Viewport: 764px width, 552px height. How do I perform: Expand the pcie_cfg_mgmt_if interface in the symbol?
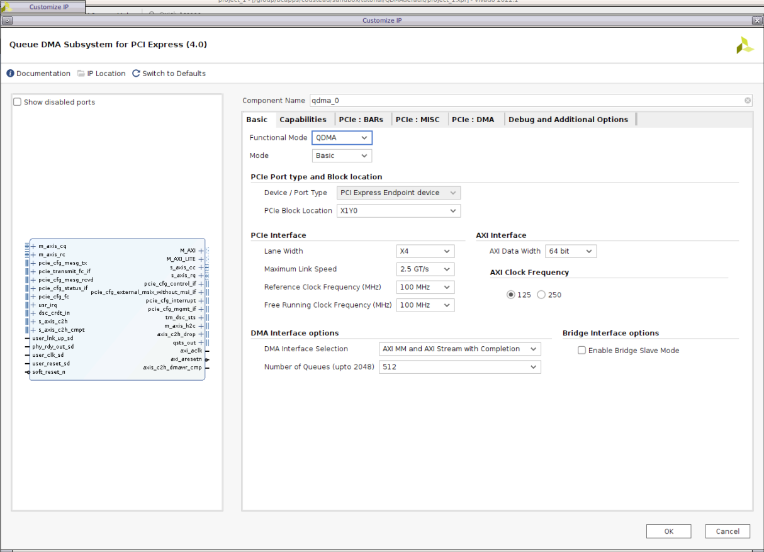point(200,309)
